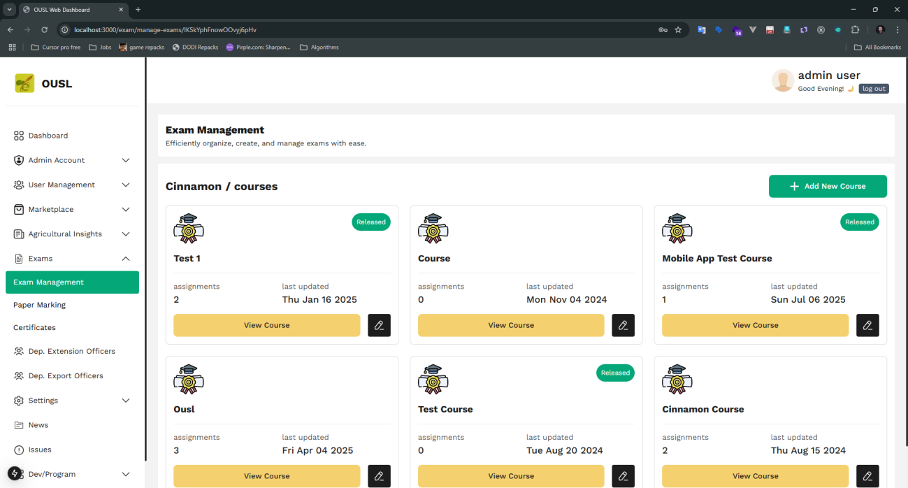Bookmark this page with the star icon
The image size is (908, 488).
[678, 30]
